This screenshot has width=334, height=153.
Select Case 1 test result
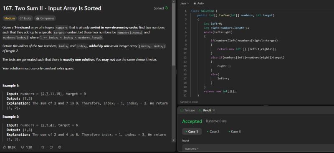pos(192,131)
